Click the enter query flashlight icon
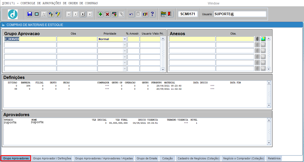 point(51,14)
